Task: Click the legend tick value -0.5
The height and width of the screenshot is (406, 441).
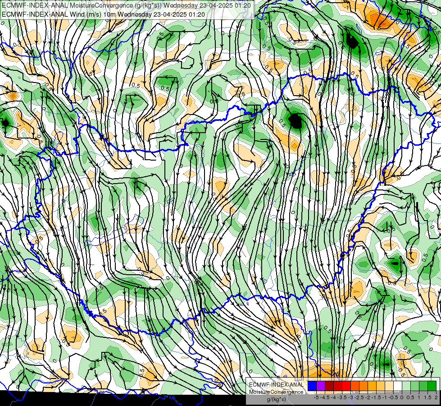Action: click(x=393, y=397)
